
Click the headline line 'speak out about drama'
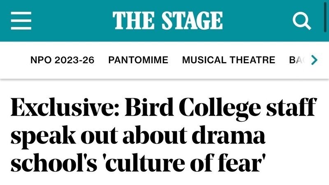pyautogui.click(x=138, y=136)
